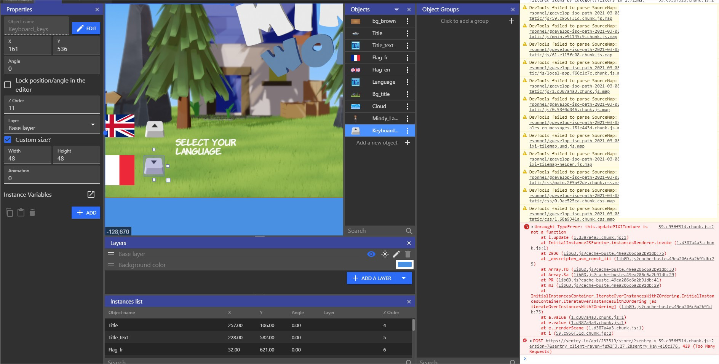
Task: Click the Background color swatch
Action: (x=404, y=264)
